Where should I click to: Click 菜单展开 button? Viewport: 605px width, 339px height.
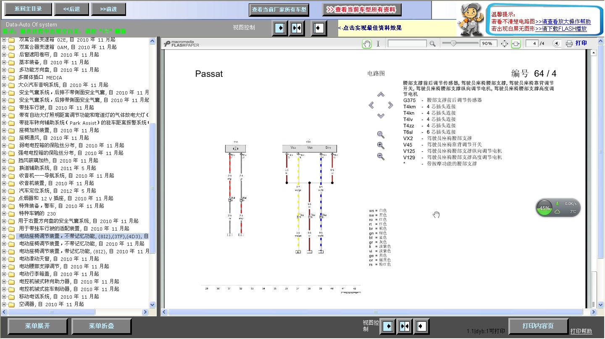pos(37,326)
